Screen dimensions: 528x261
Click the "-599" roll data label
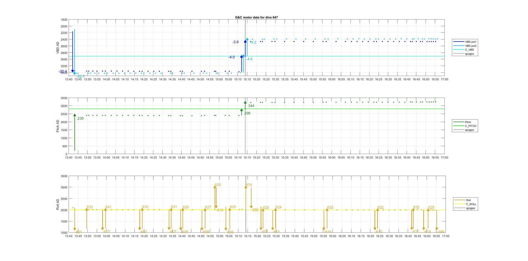pos(441,232)
